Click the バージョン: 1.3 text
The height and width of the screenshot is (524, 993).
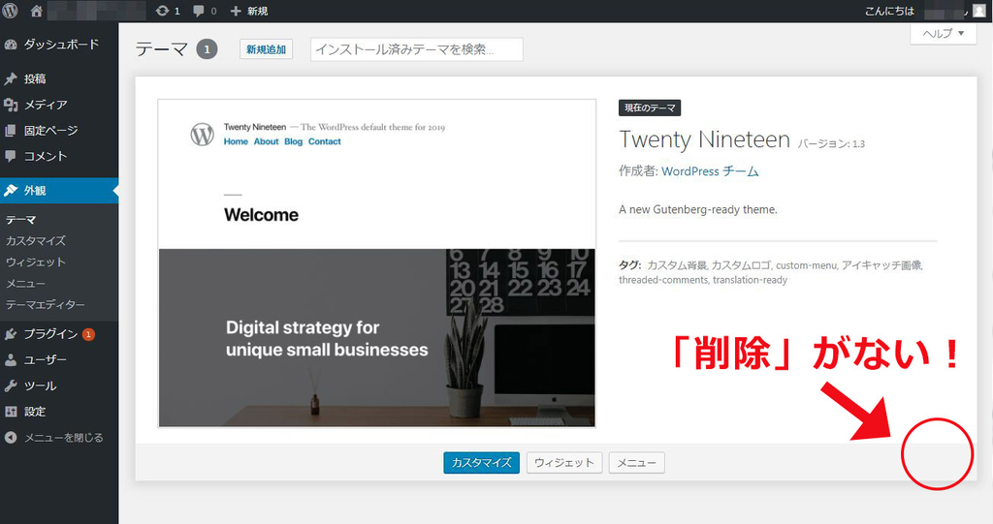click(831, 144)
